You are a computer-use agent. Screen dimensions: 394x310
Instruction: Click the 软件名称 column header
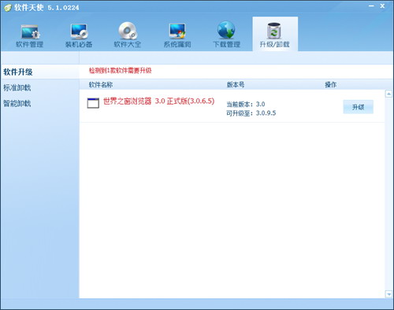click(101, 85)
